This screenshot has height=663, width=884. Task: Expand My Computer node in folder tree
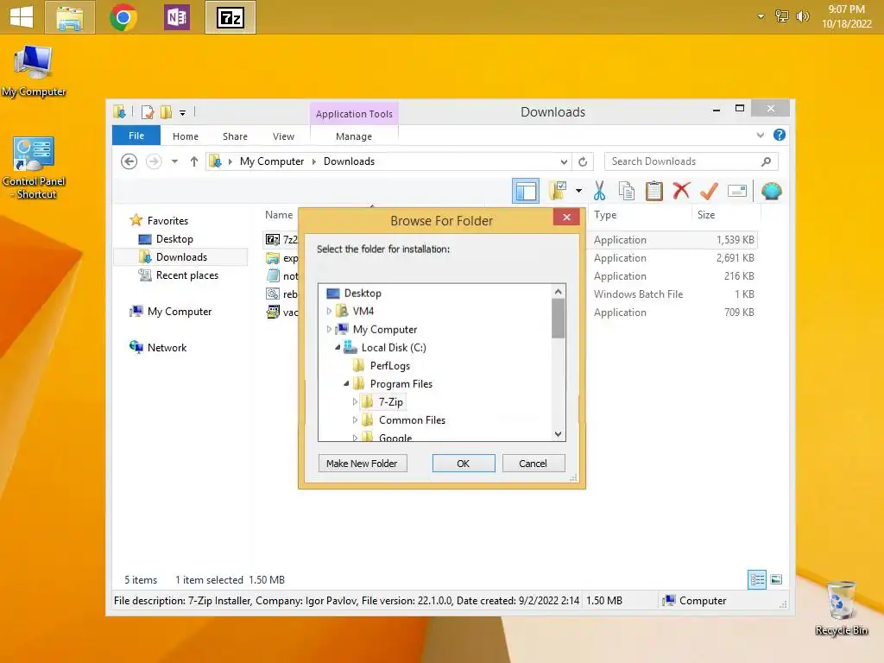coord(329,329)
